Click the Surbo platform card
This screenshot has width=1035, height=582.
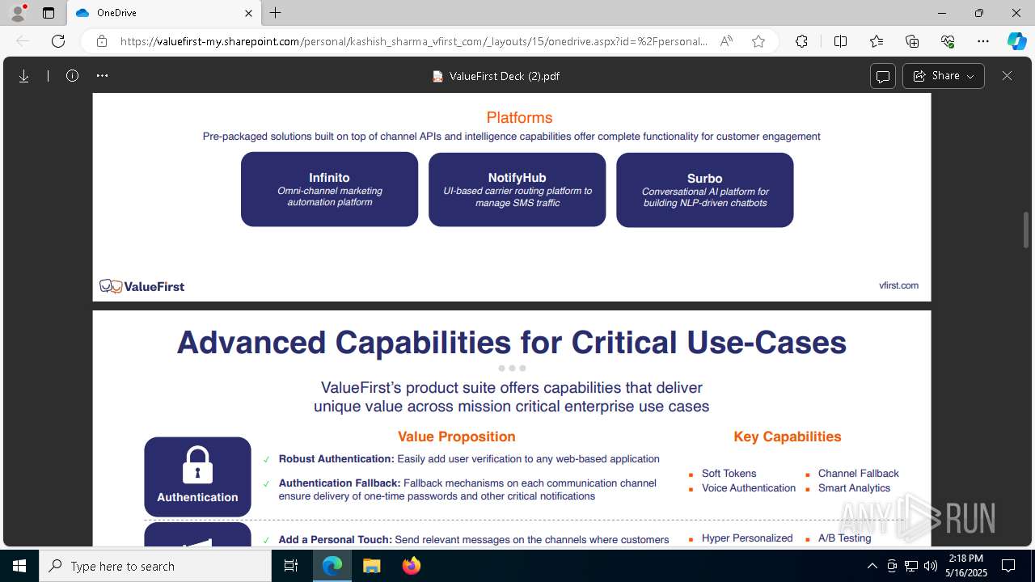[x=704, y=189]
